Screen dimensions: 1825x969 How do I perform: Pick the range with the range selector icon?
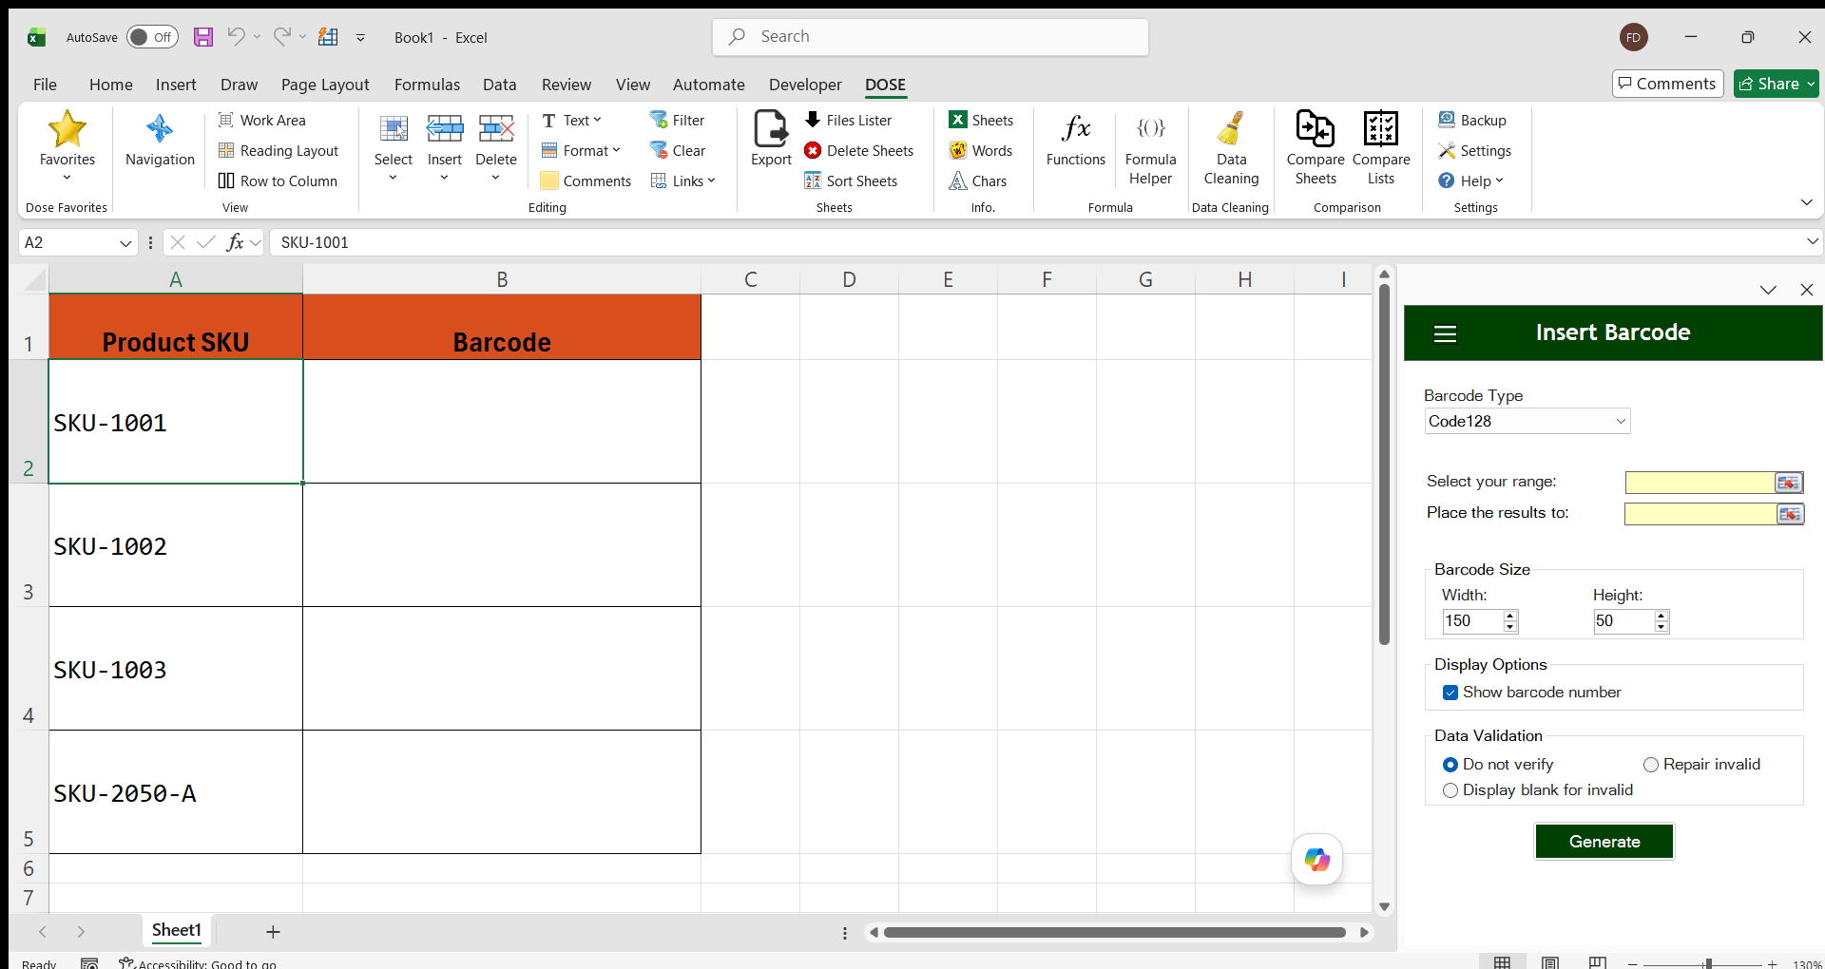click(x=1788, y=483)
